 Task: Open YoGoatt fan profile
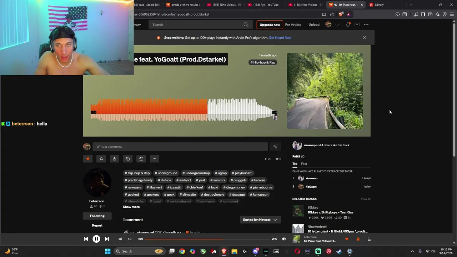point(311,187)
